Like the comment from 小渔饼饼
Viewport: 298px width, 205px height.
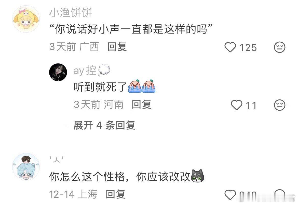coord(230,47)
